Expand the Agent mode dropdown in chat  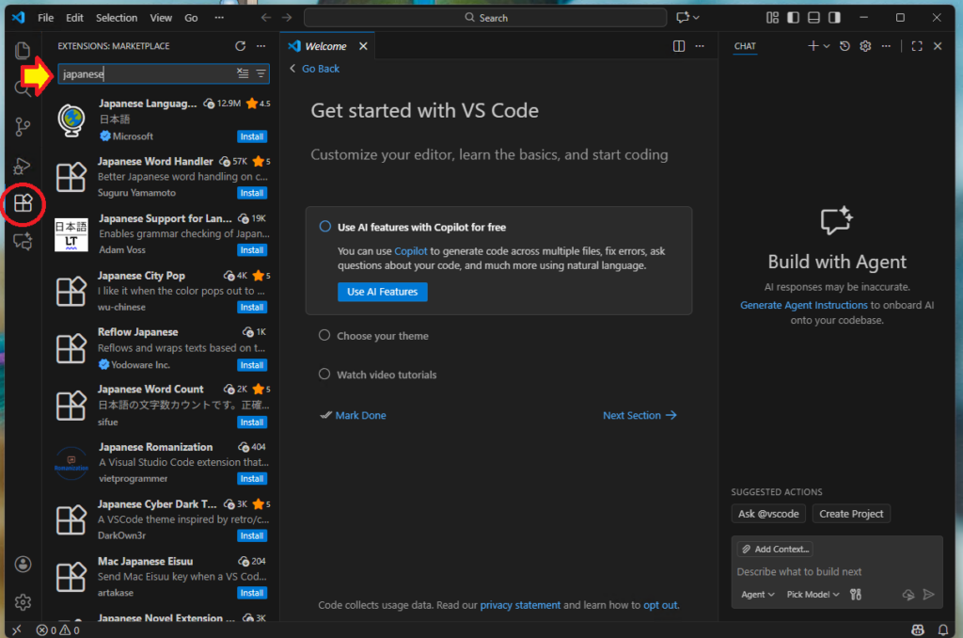pyautogui.click(x=758, y=595)
